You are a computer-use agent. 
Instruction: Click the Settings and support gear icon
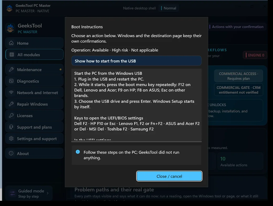point(11,139)
